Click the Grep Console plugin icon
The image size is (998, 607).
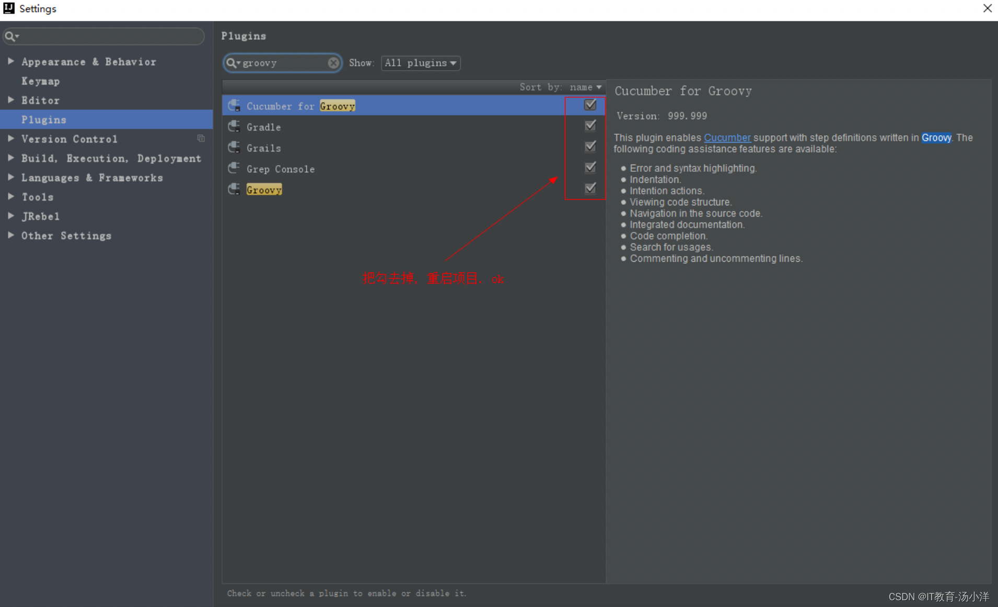coord(234,168)
